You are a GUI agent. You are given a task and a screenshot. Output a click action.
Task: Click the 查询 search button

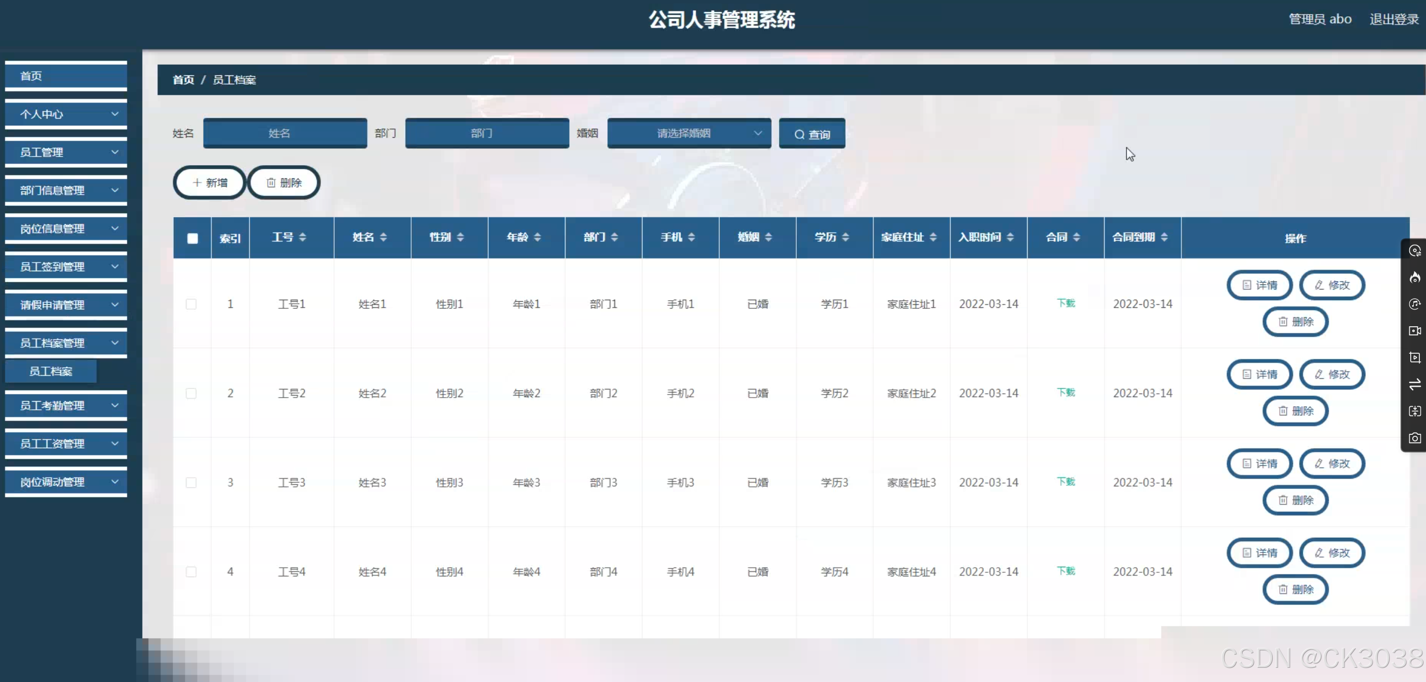tap(812, 134)
